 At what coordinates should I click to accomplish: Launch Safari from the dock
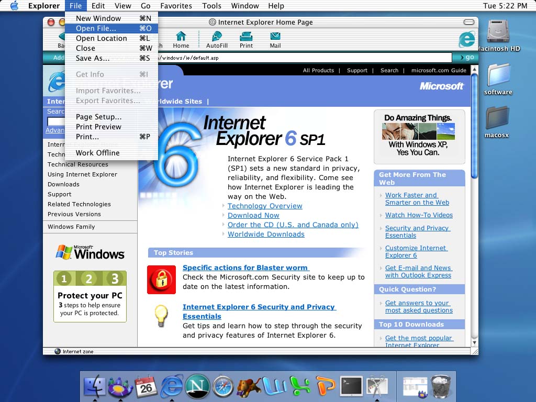222,387
